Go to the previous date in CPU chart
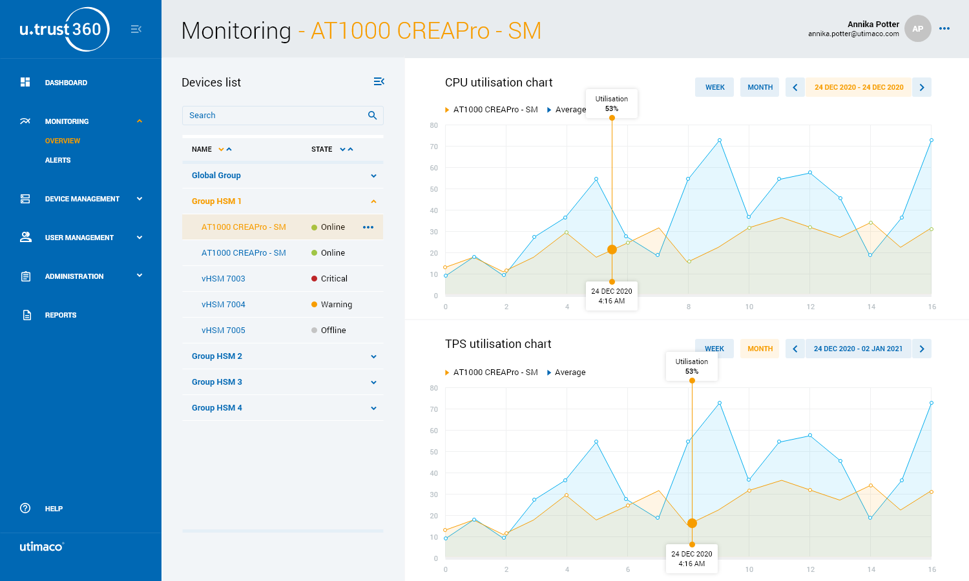The image size is (969, 581). pos(795,87)
